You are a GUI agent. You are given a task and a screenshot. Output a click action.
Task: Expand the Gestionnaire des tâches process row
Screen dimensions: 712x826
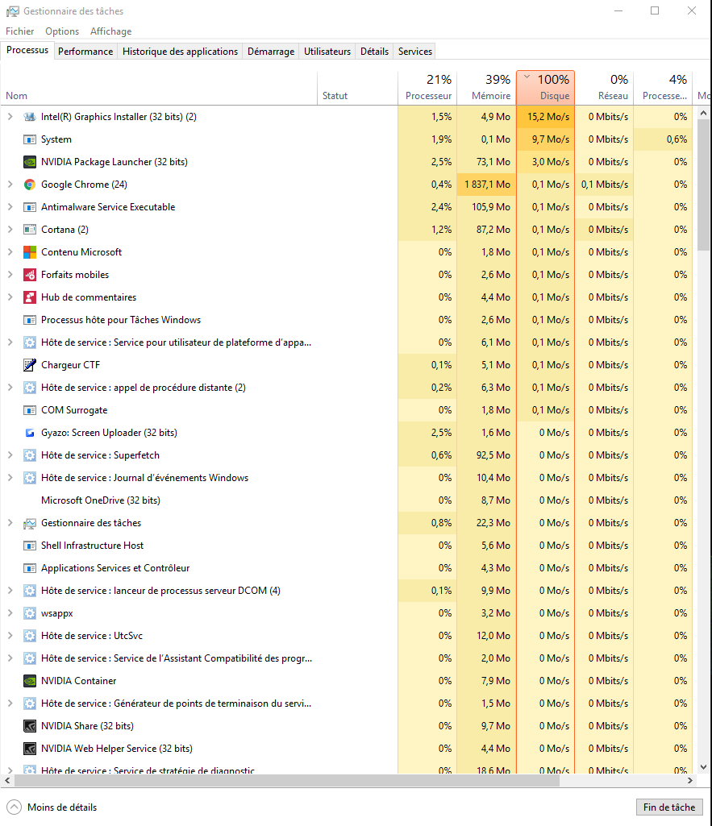click(x=10, y=523)
